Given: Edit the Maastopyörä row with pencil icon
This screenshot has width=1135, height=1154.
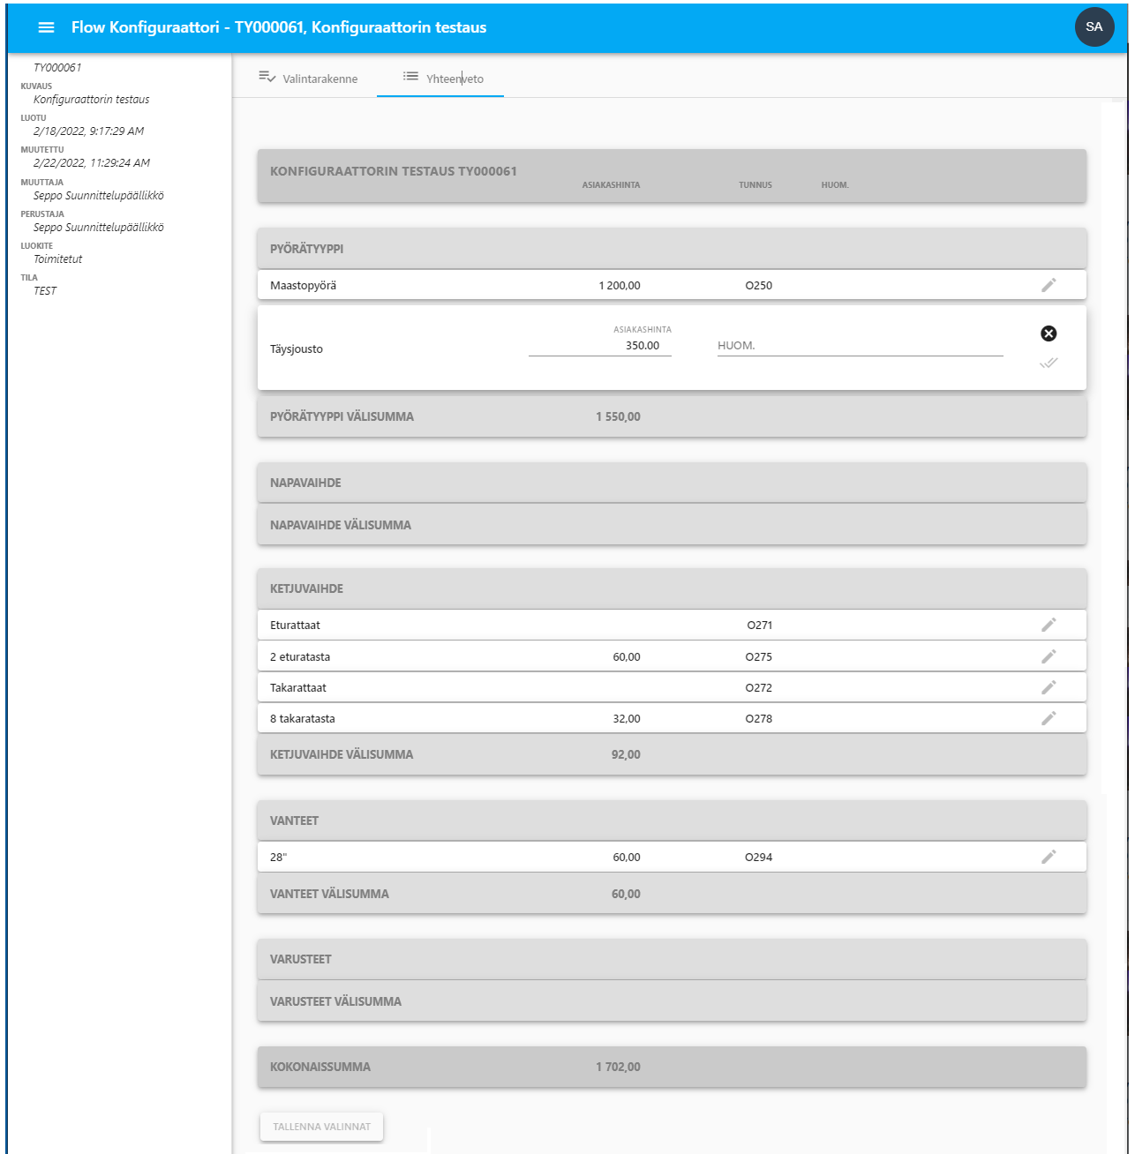Looking at the screenshot, I should tap(1048, 285).
